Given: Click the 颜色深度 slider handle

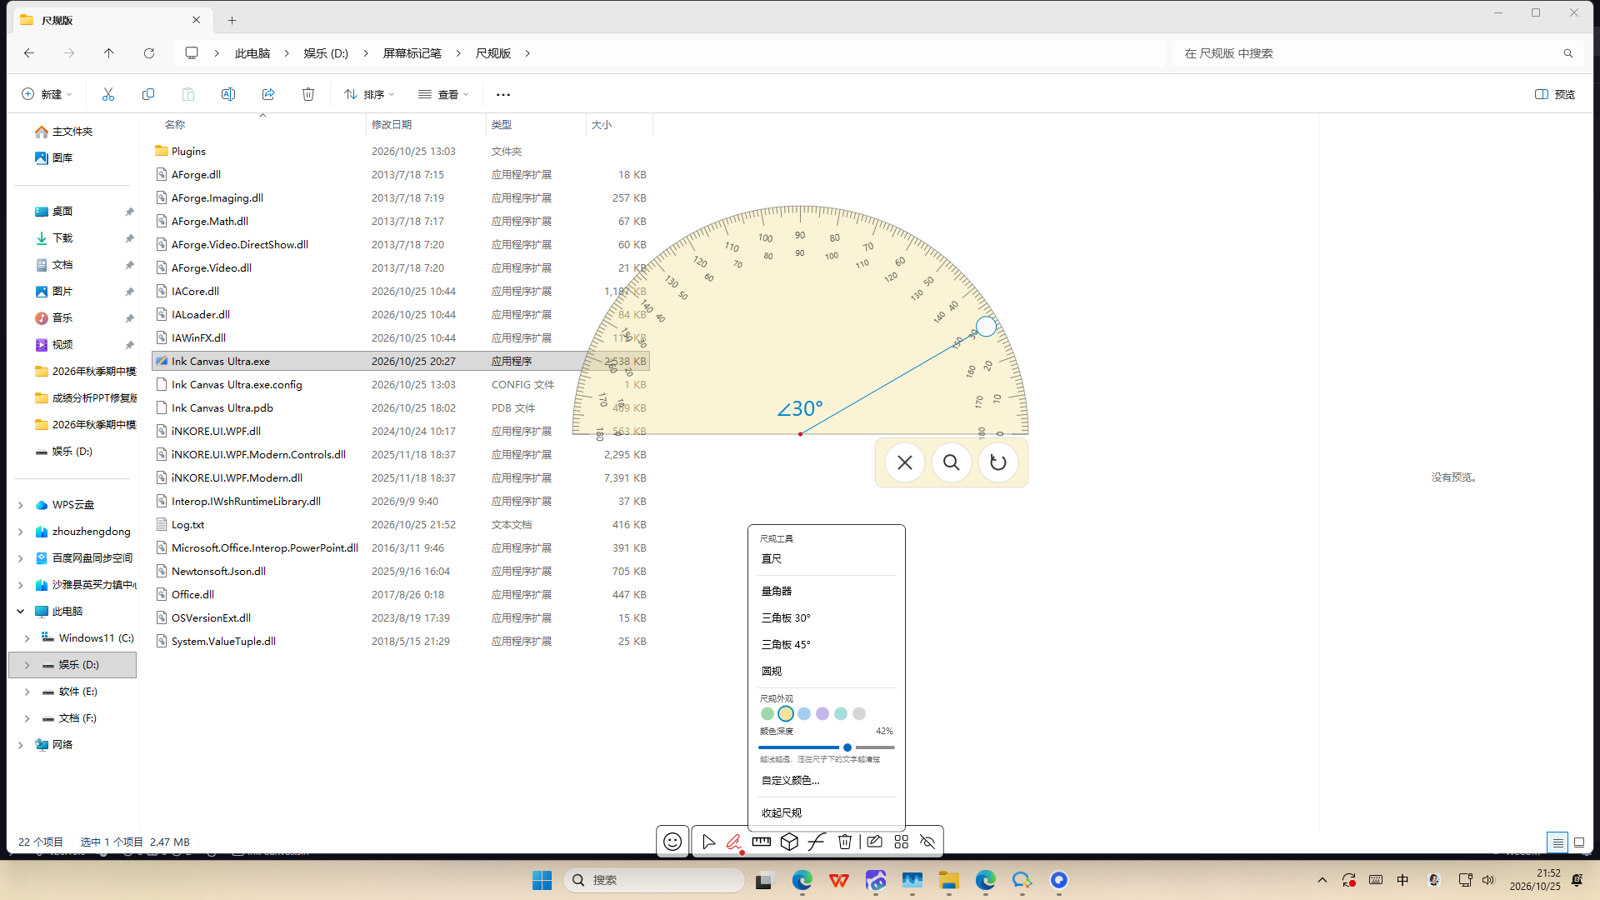Looking at the screenshot, I should (x=847, y=747).
